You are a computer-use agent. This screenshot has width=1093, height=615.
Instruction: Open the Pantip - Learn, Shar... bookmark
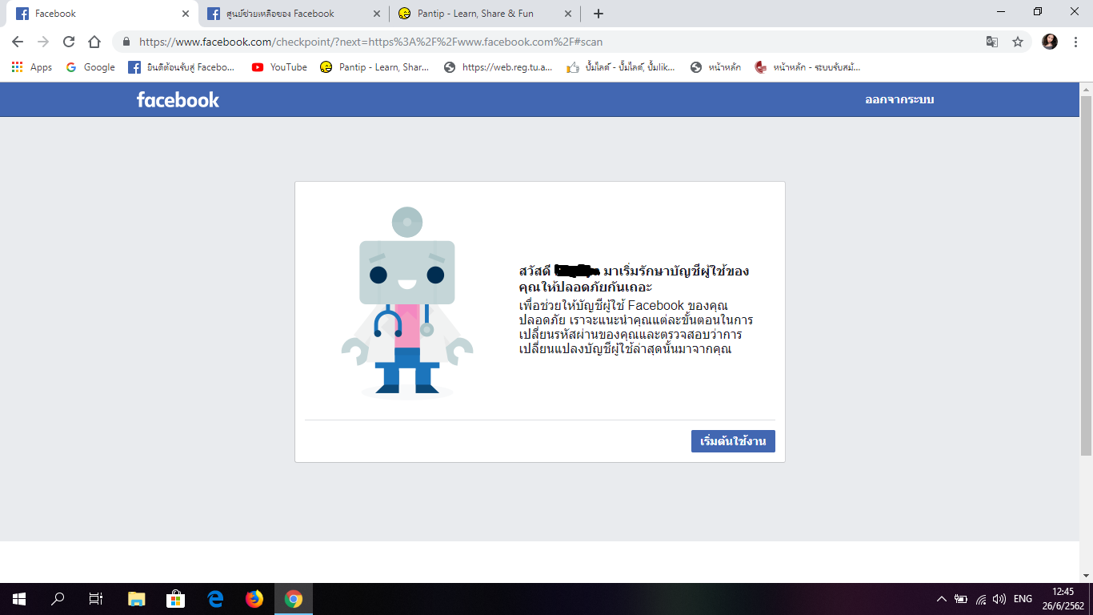coord(374,67)
